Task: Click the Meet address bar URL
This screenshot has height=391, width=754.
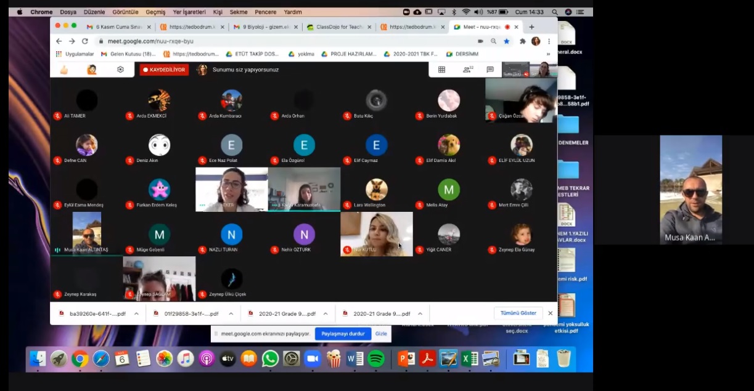Action: tap(150, 41)
